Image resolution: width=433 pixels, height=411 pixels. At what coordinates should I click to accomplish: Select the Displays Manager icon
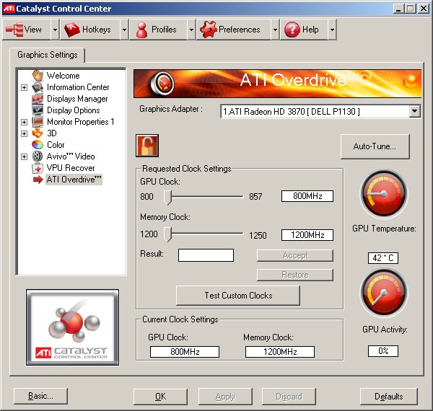[x=38, y=99]
